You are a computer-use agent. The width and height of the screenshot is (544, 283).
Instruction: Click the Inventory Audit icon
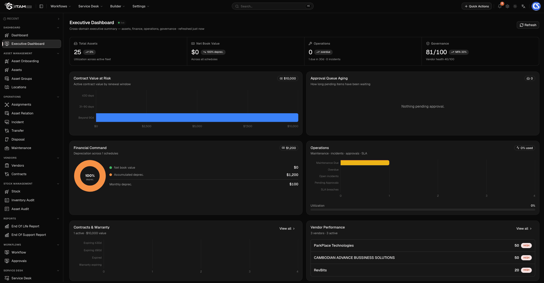[7, 200]
